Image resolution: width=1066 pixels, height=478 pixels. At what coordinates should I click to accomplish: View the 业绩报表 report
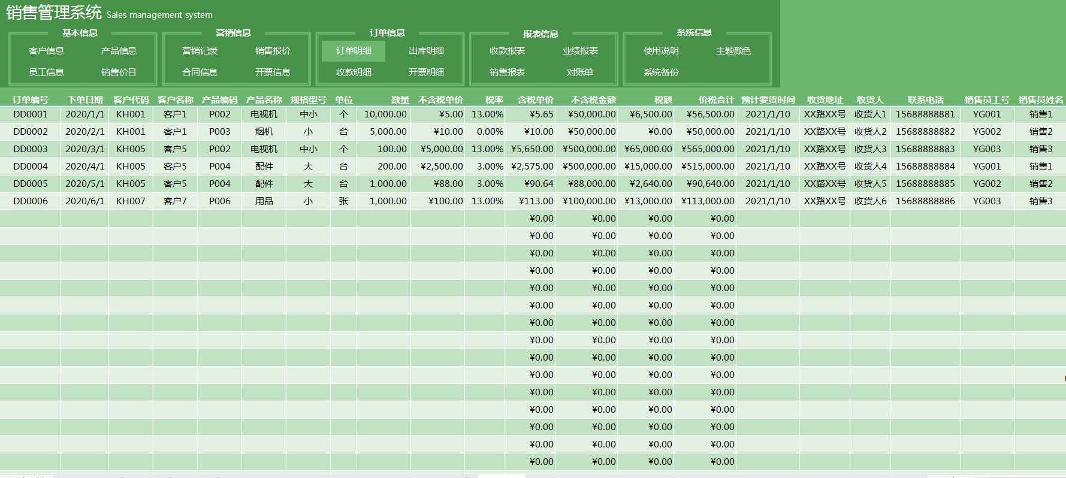pyautogui.click(x=580, y=51)
